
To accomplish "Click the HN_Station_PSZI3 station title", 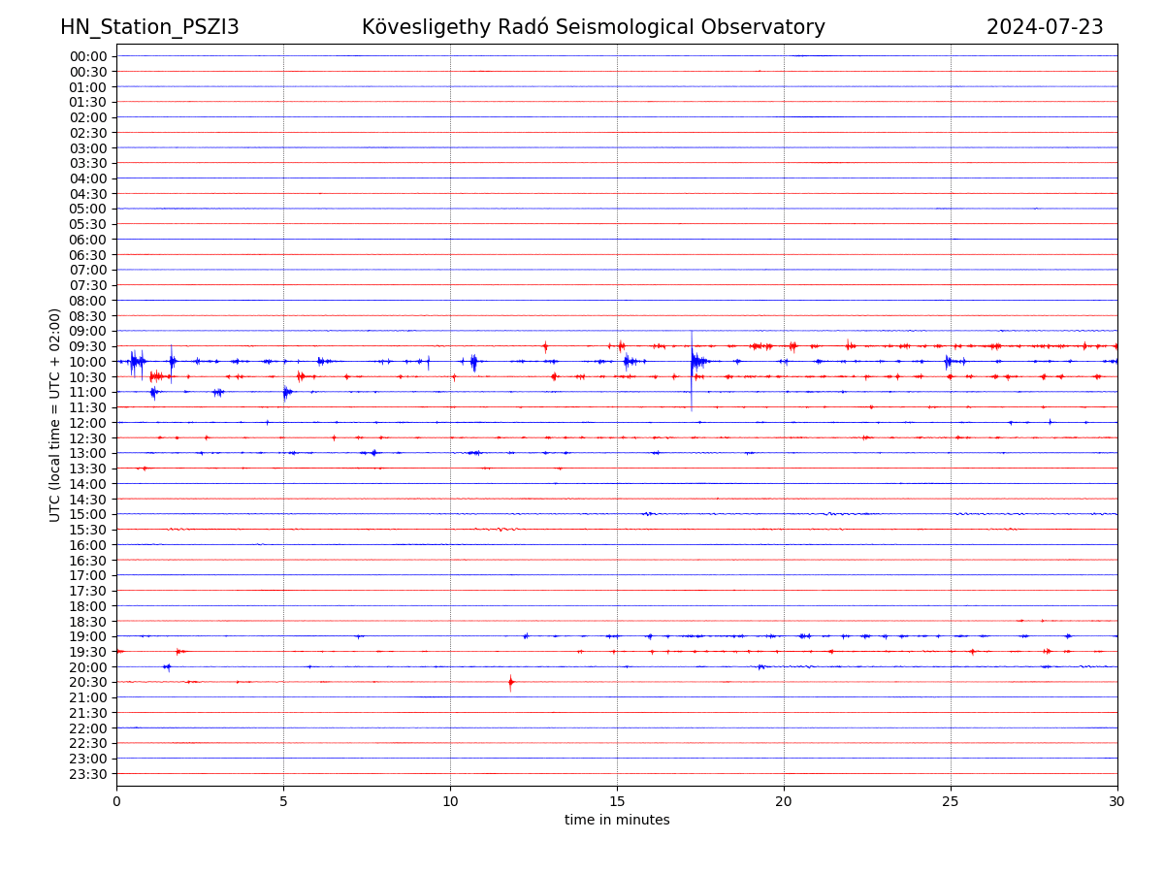I will [x=149, y=27].
